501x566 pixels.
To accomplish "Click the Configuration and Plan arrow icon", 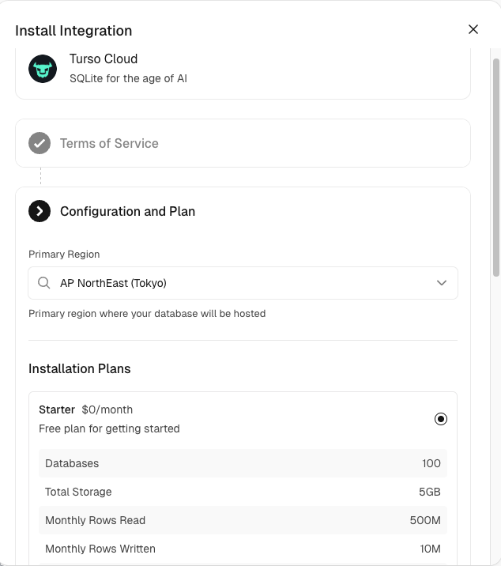I will tap(40, 211).
